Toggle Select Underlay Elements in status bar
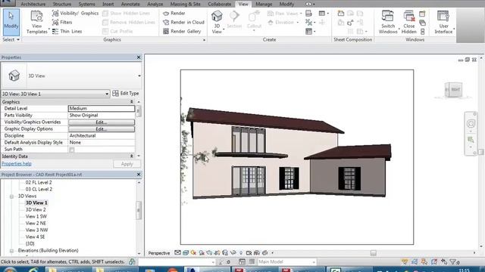The height and width of the screenshot is (272, 485). coord(415,262)
